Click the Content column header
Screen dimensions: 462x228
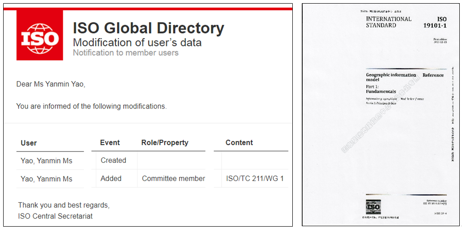coord(239,142)
